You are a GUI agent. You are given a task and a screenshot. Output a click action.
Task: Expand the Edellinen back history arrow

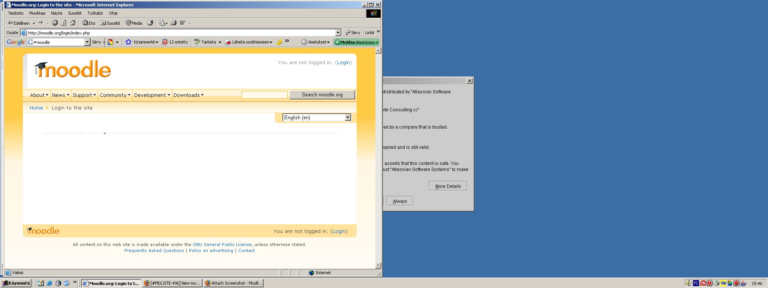point(34,23)
